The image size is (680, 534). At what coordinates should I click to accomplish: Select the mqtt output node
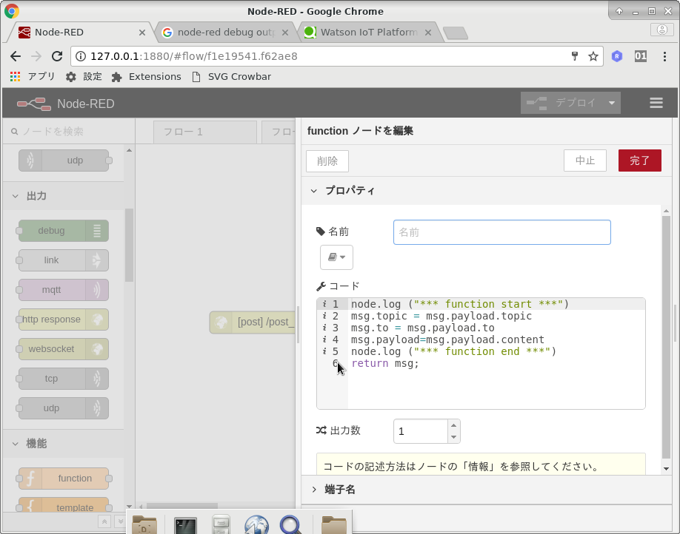pos(64,290)
